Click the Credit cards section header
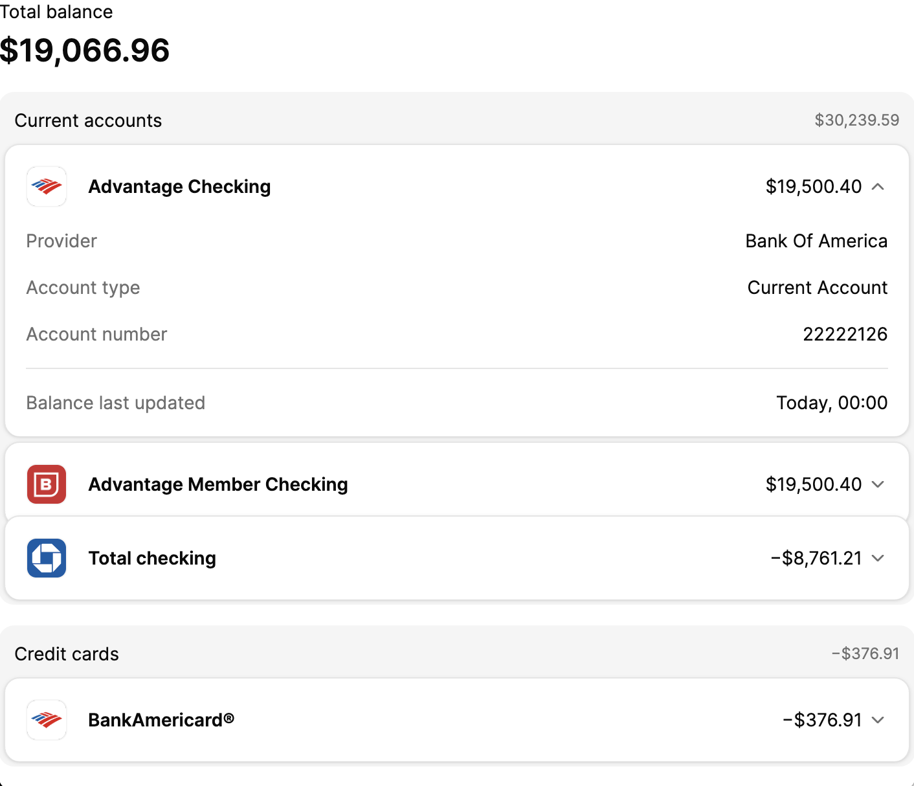This screenshot has height=786, width=914. pyautogui.click(x=67, y=654)
